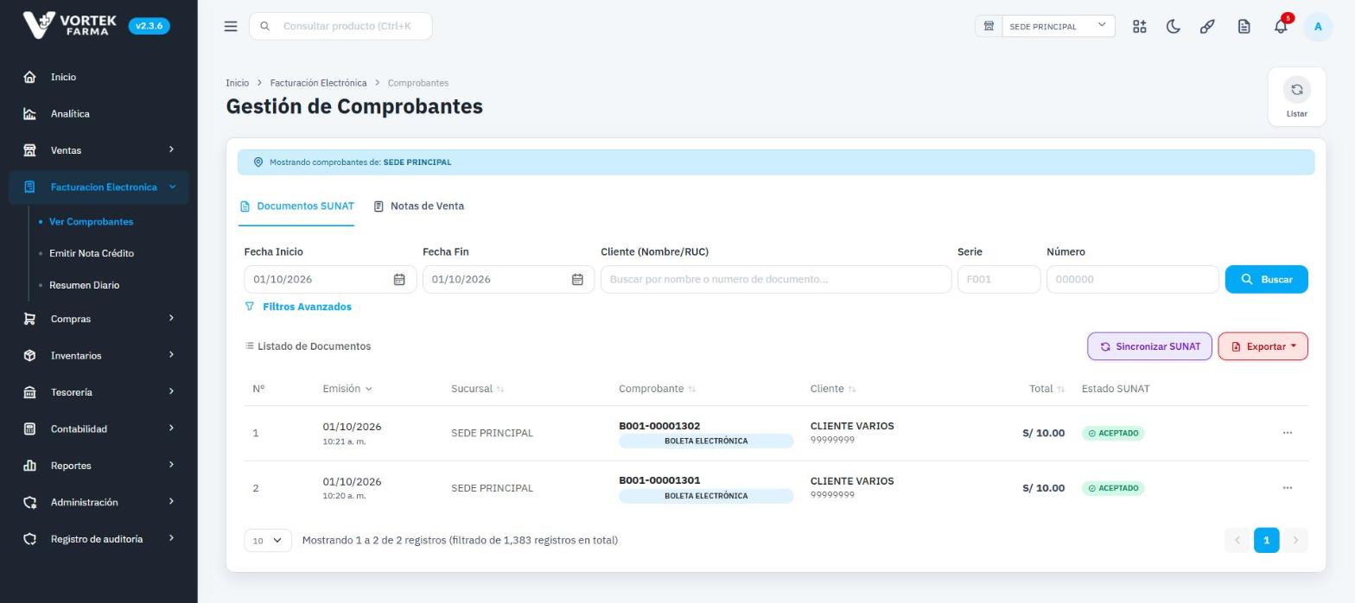
Task: Click the store icon beside SEDE PRINCIPAL
Action: (989, 26)
